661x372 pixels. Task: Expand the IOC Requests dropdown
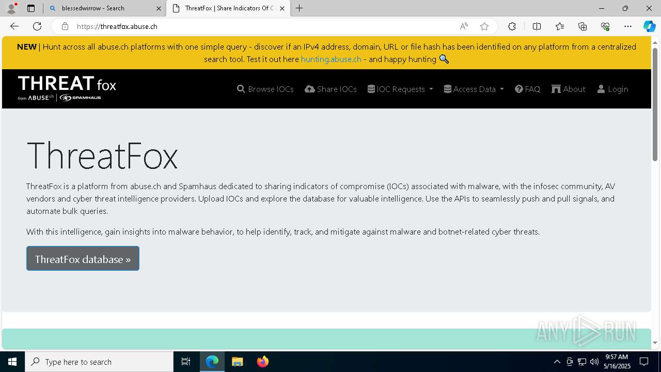click(400, 89)
